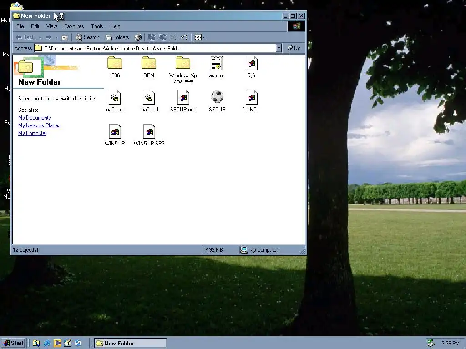Select the autorun file icon
Image resolution: width=466 pixels, height=349 pixels.
click(217, 67)
